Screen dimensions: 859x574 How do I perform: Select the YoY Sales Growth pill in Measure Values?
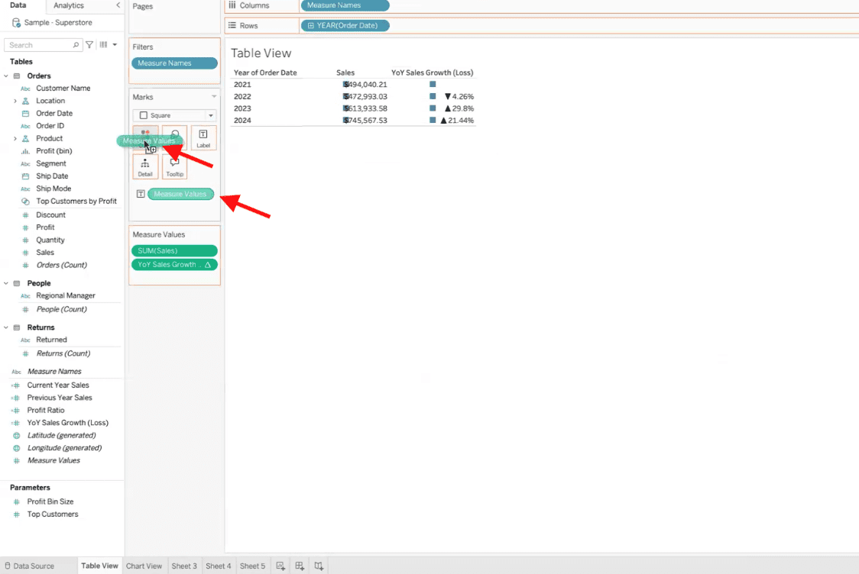click(173, 264)
